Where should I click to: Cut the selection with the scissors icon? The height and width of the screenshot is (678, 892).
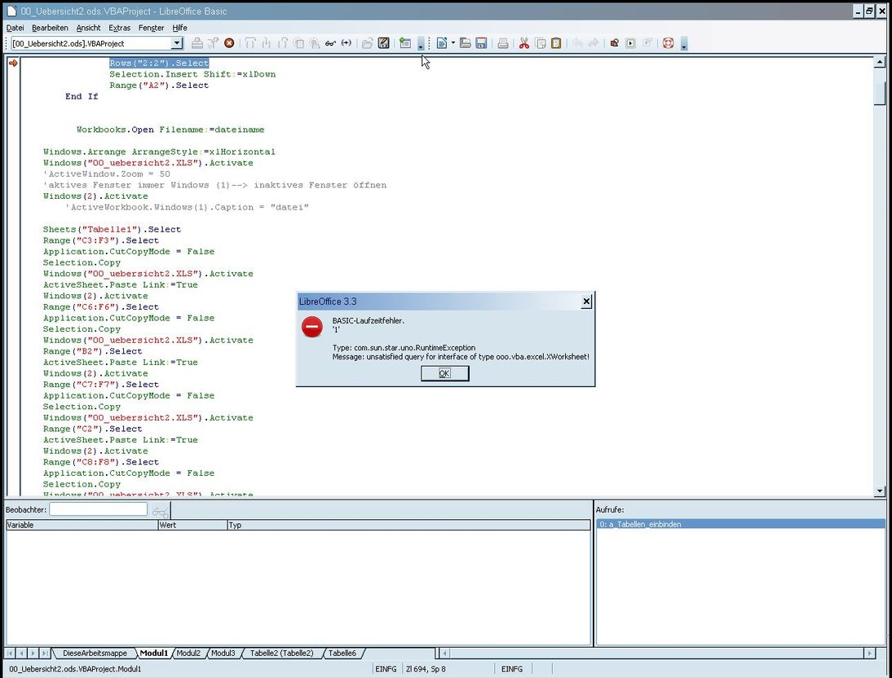pos(524,43)
